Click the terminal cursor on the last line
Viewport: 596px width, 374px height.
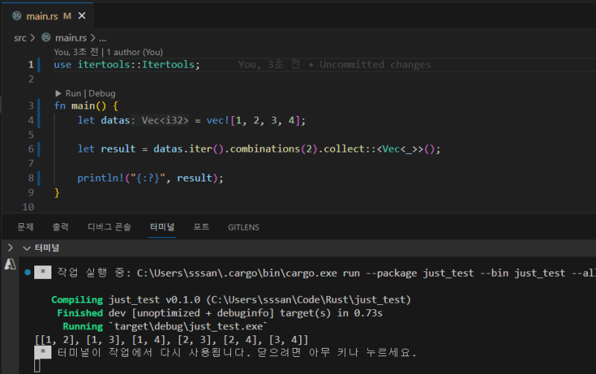[37, 366]
